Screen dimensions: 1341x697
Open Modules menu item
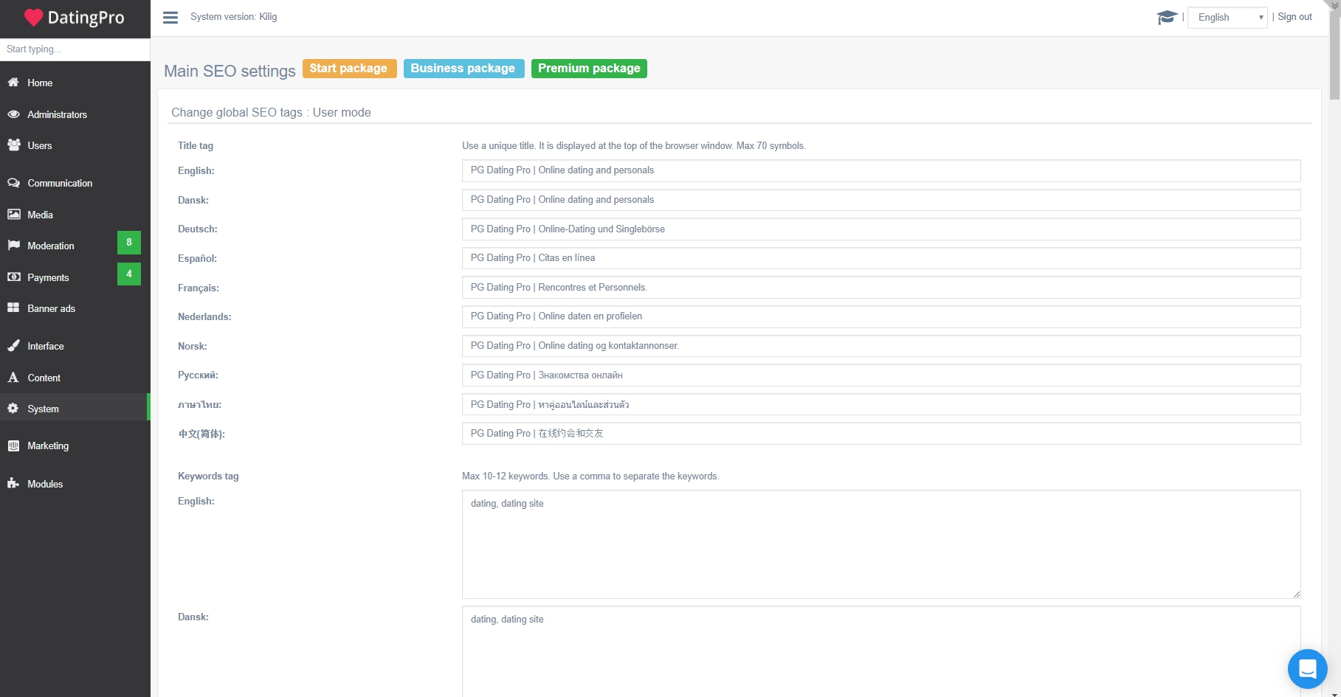click(45, 484)
